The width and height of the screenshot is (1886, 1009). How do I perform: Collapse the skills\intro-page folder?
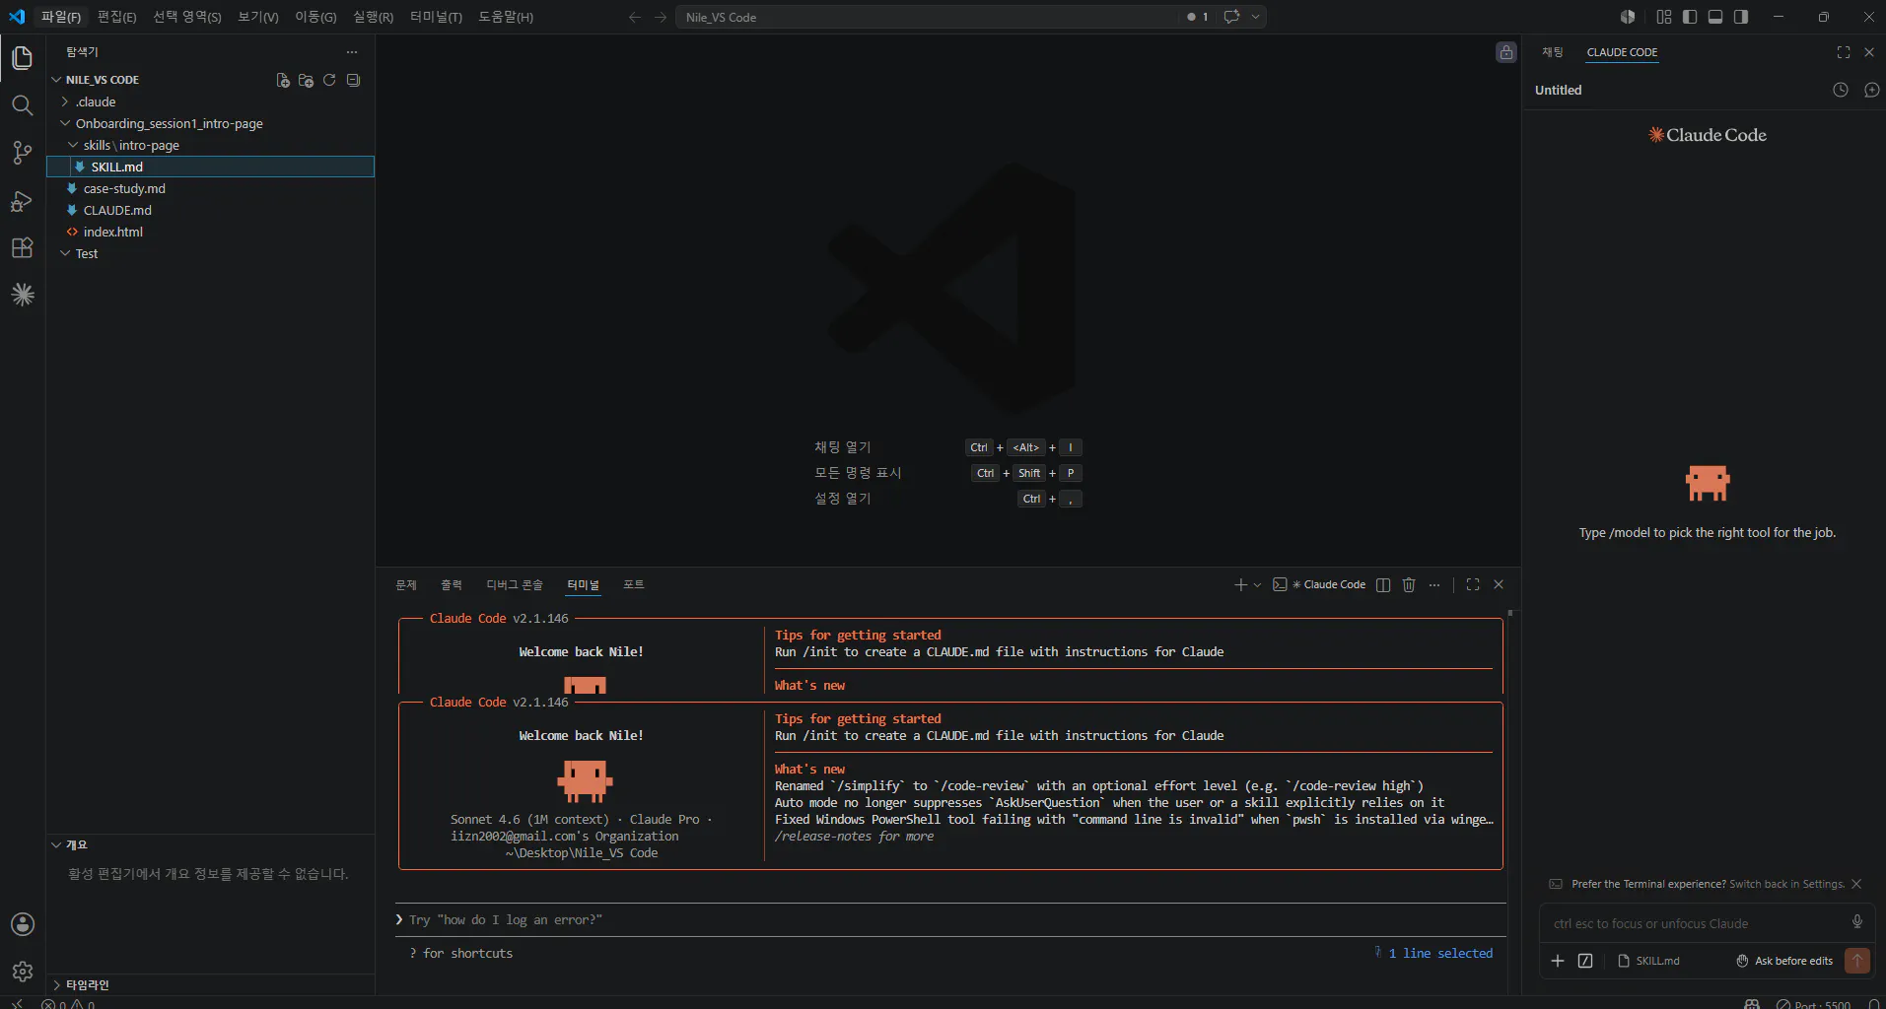[x=210, y=145]
